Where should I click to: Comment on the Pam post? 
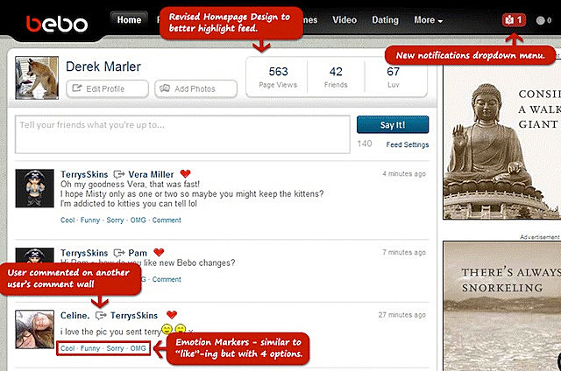pyautogui.click(x=167, y=279)
